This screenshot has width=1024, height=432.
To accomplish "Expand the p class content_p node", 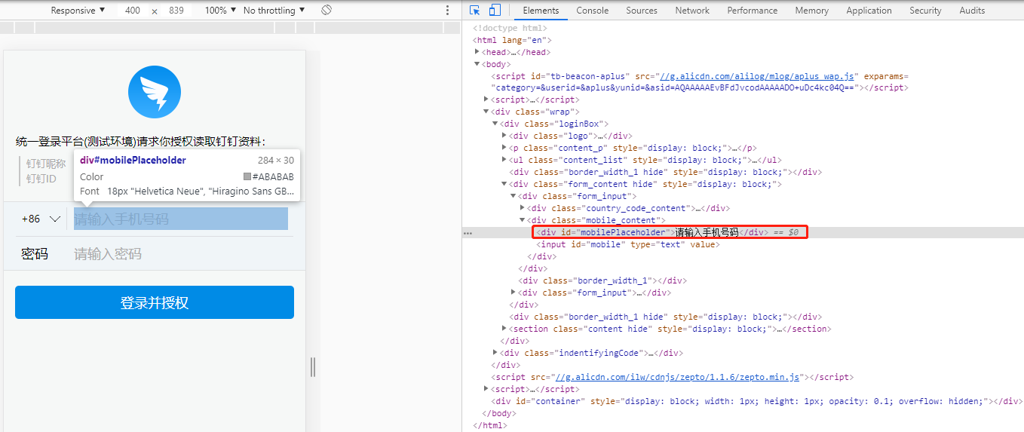I will click(x=504, y=148).
